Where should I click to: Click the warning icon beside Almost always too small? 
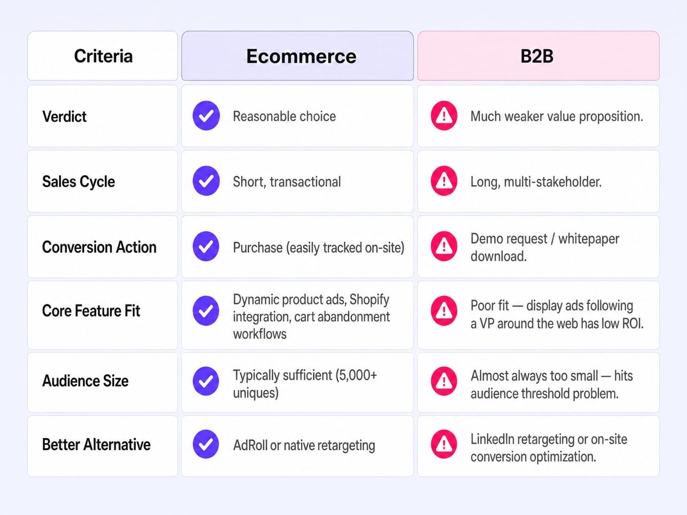444,381
